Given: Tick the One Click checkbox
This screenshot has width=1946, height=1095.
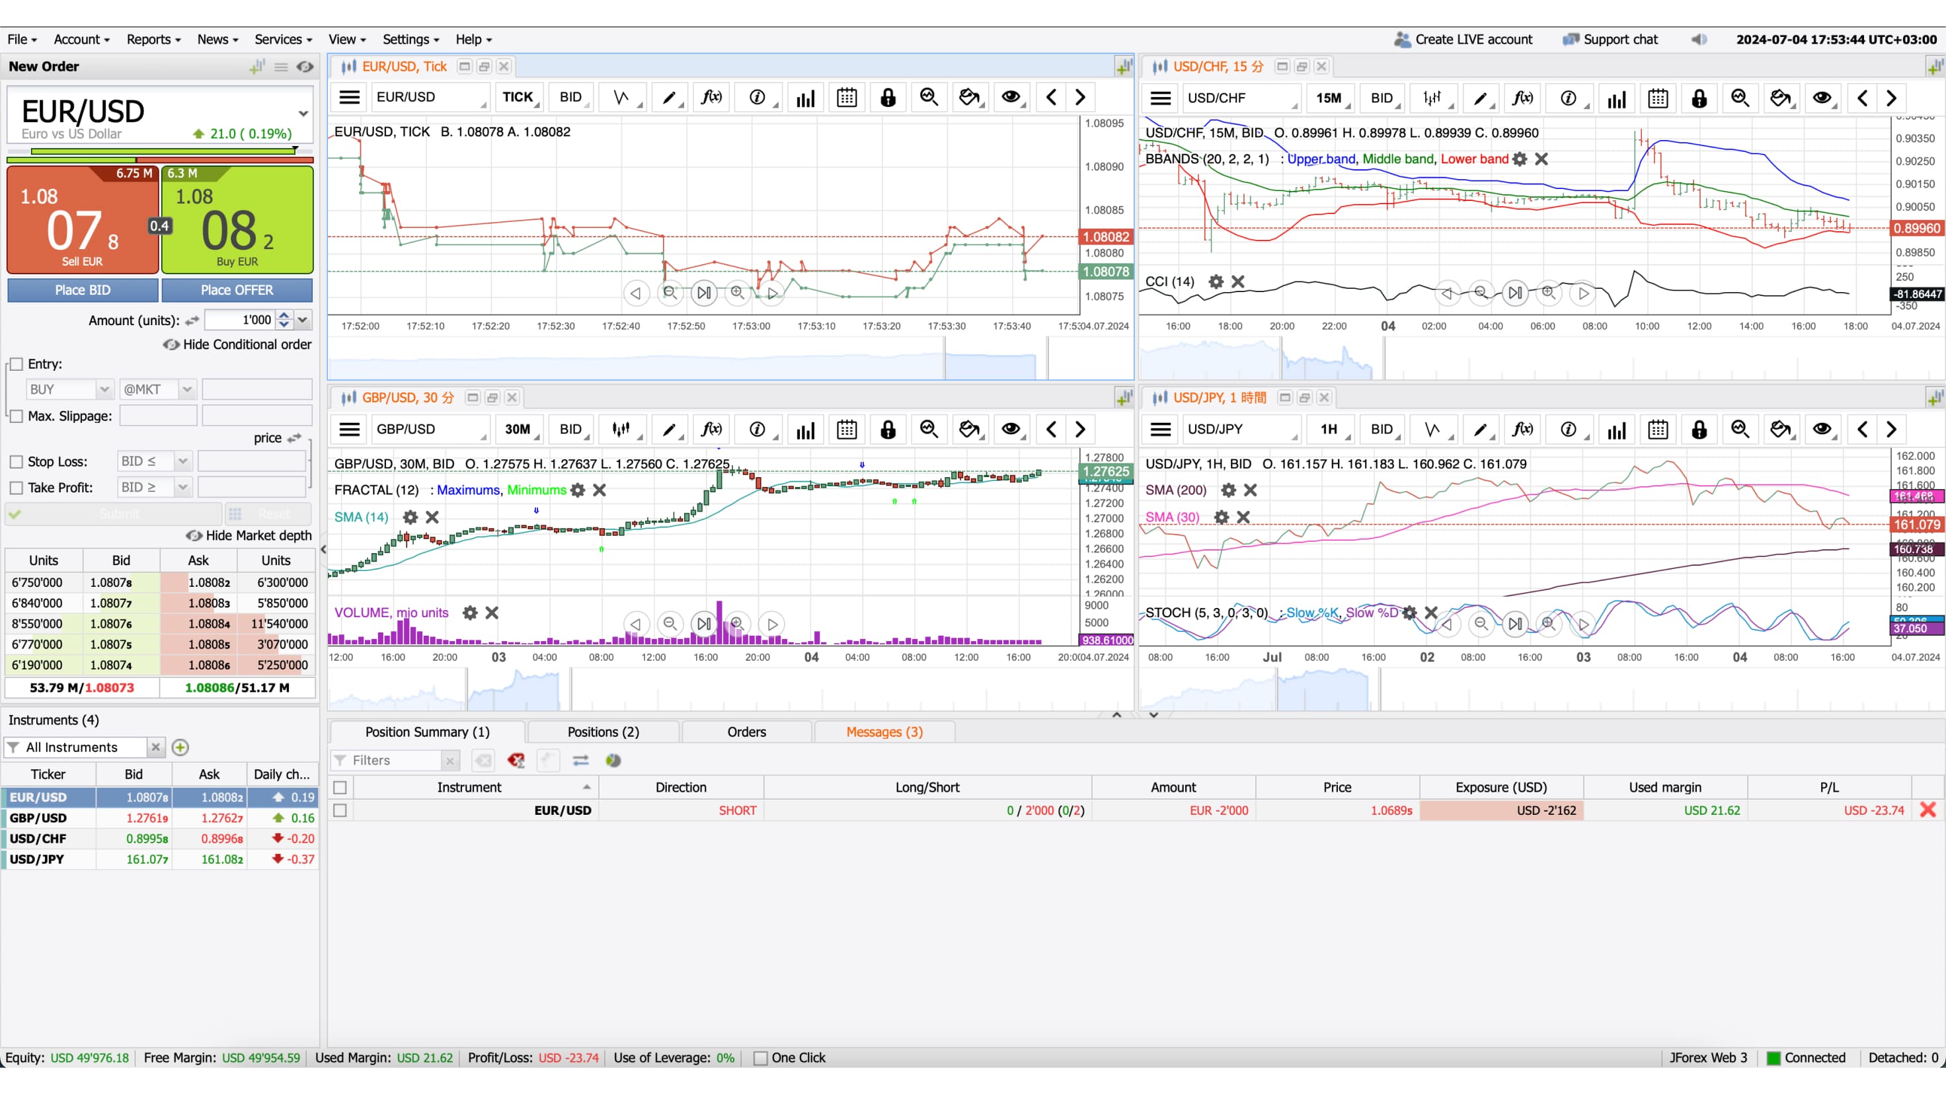Looking at the screenshot, I should pyautogui.click(x=761, y=1057).
